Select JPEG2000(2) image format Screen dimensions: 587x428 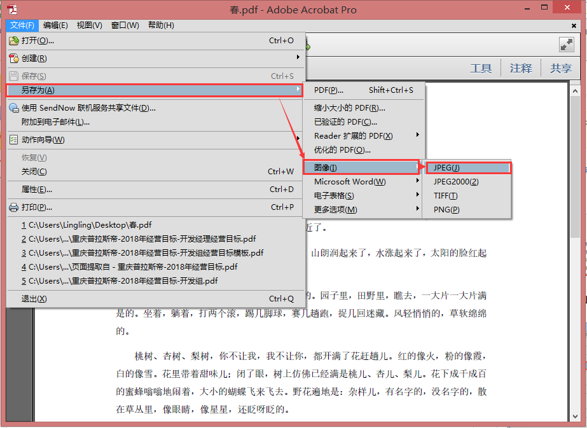(467, 182)
